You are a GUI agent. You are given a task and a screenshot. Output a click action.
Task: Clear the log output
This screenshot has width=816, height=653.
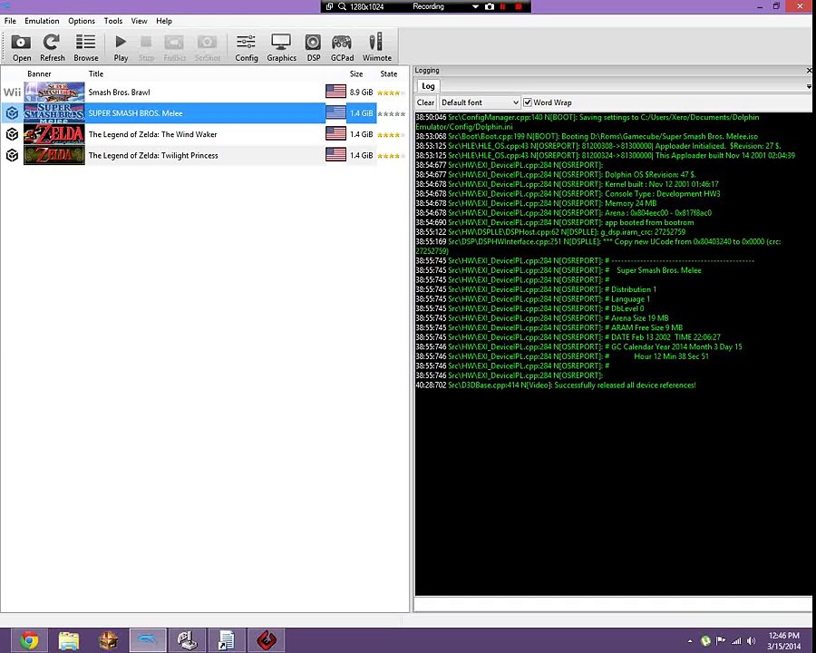pos(425,102)
